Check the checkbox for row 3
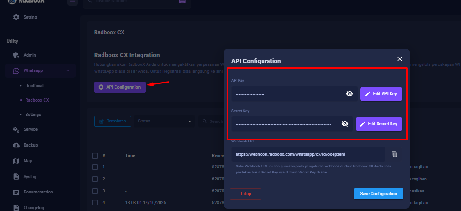This screenshot has height=211, width=461. tap(95, 191)
